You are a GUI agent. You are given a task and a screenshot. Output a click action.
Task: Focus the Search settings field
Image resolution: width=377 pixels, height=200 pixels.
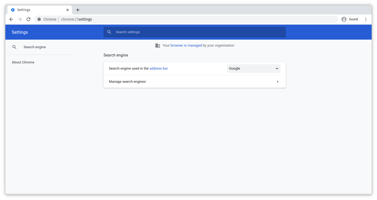click(195, 32)
